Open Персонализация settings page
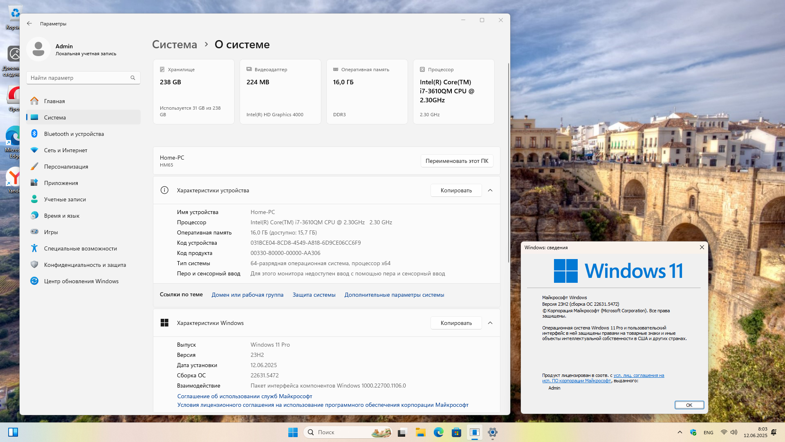The height and width of the screenshot is (442, 785). click(66, 167)
